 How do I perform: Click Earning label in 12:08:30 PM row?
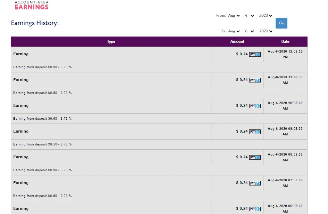[x=21, y=54]
